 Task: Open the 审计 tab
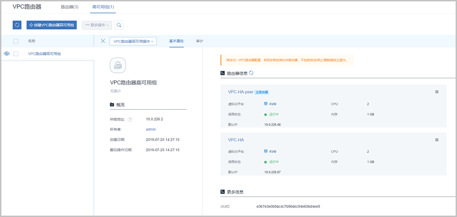click(x=199, y=41)
